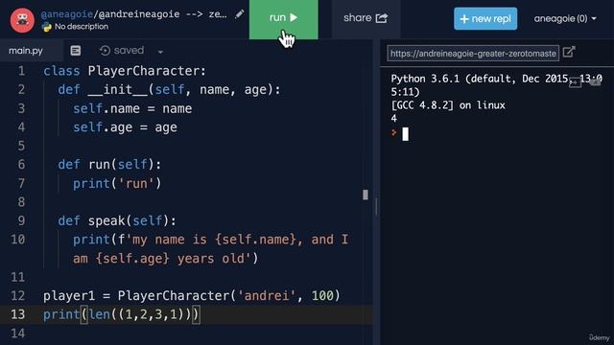Image resolution: width=614 pixels, height=345 pixels.
Task: Click the console input prompt cursor
Action: 405,134
